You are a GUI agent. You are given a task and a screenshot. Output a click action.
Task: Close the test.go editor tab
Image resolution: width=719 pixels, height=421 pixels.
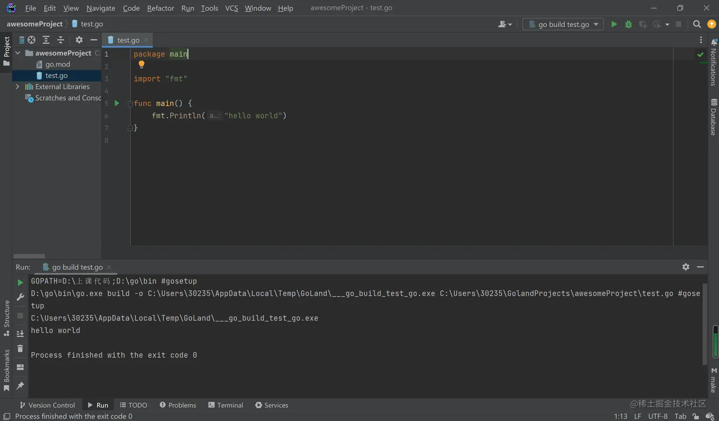[x=146, y=40]
